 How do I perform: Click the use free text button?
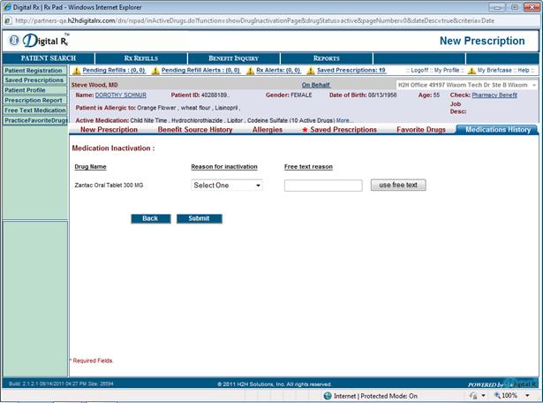[x=398, y=185]
